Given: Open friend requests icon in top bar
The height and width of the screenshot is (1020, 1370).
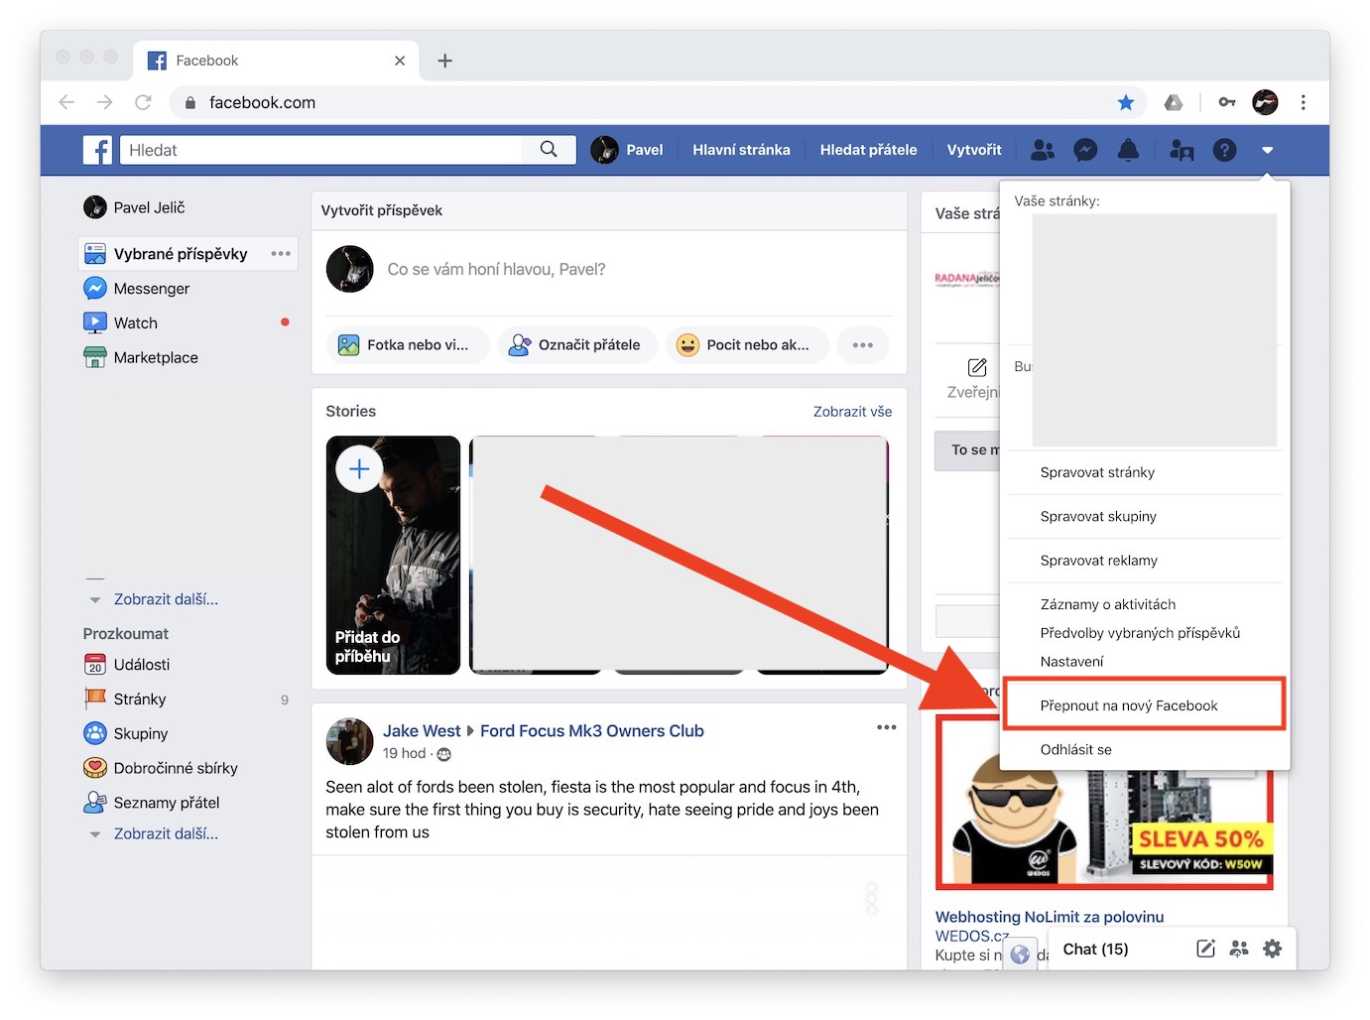Looking at the screenshot, I should pyautogui.click(x=1043, y=150).
